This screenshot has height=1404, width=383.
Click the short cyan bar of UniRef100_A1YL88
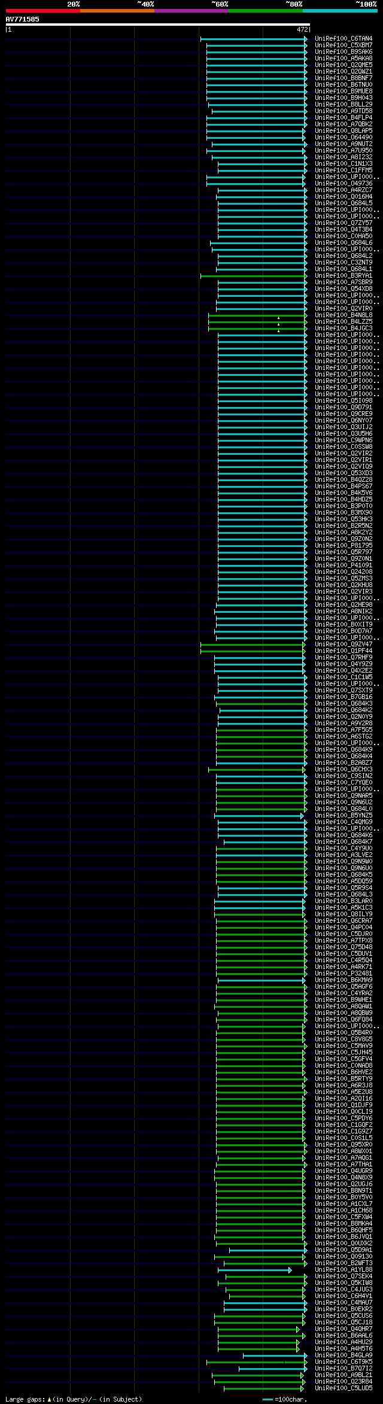tap(255, 1269)
